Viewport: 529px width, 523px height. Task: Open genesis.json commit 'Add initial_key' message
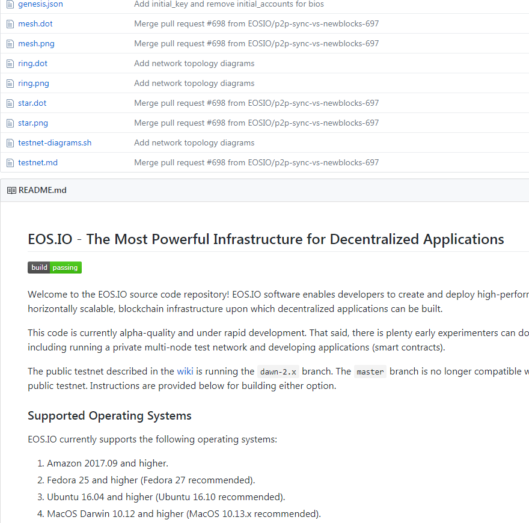pos(229,4)
